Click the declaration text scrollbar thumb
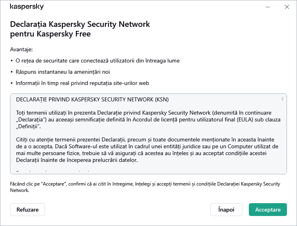 click(x=283, y=99)
